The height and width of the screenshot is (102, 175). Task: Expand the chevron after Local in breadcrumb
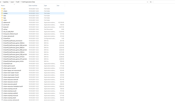(15, 2)
